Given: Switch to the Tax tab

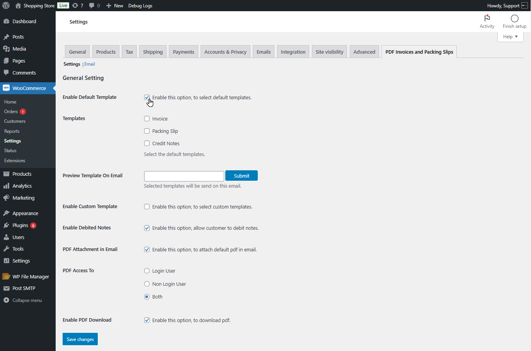Looking at the screenshot, I should [x=129, y=52].
